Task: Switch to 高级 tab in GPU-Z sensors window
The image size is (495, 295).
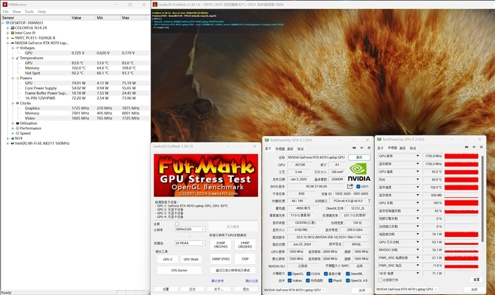Action: (x=402, y=148)
